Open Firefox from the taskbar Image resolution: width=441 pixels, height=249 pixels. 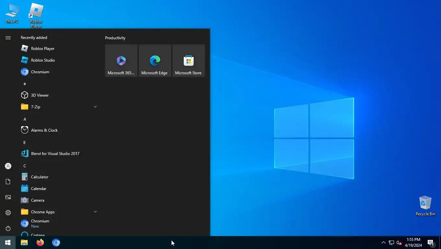[x=40, y=243]
